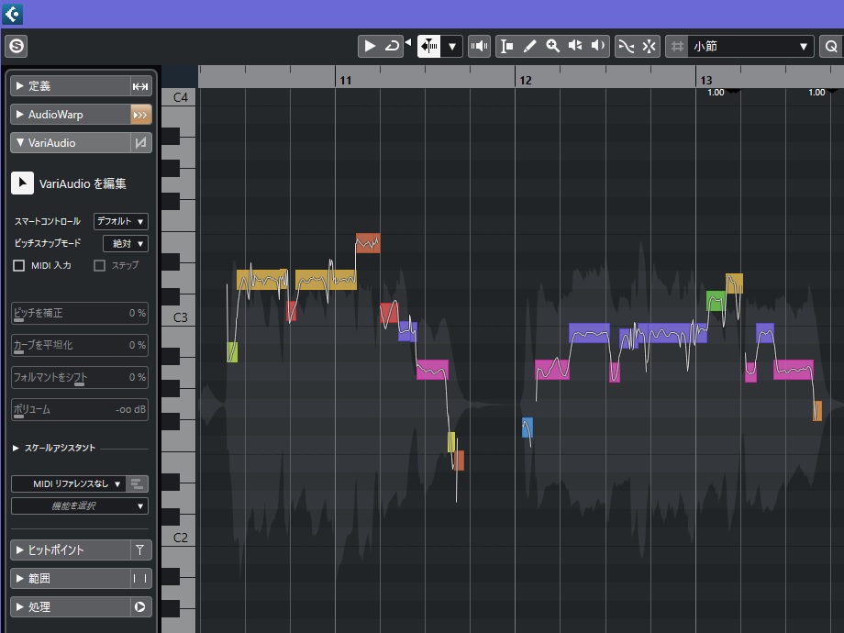
Task: Select the Zoom magnifier tool
Action: tap(552, 46)
